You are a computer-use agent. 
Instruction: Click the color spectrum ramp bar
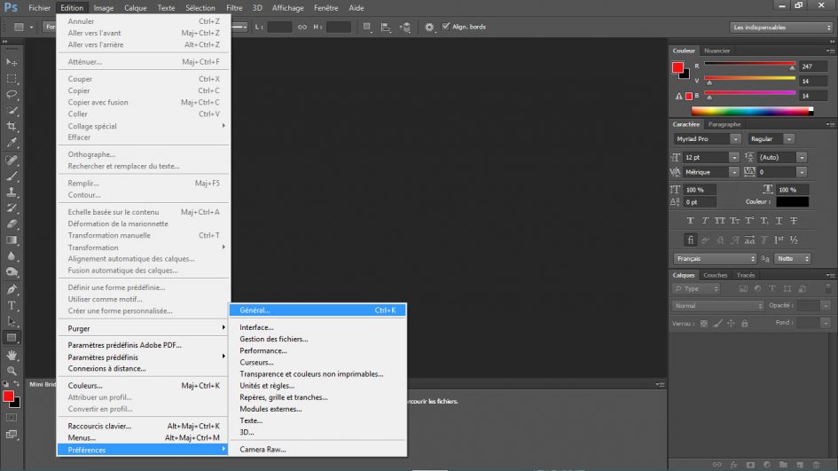(751, 111)
